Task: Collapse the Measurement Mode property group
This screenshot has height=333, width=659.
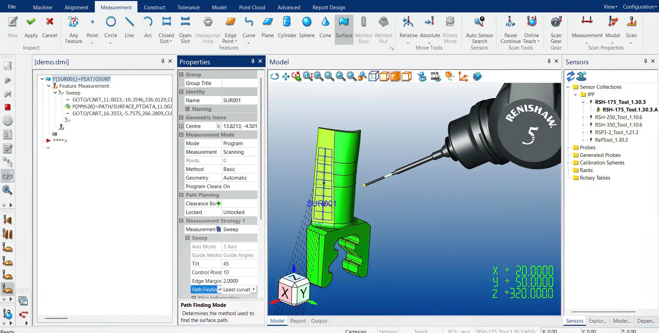Action: (181, 135)
